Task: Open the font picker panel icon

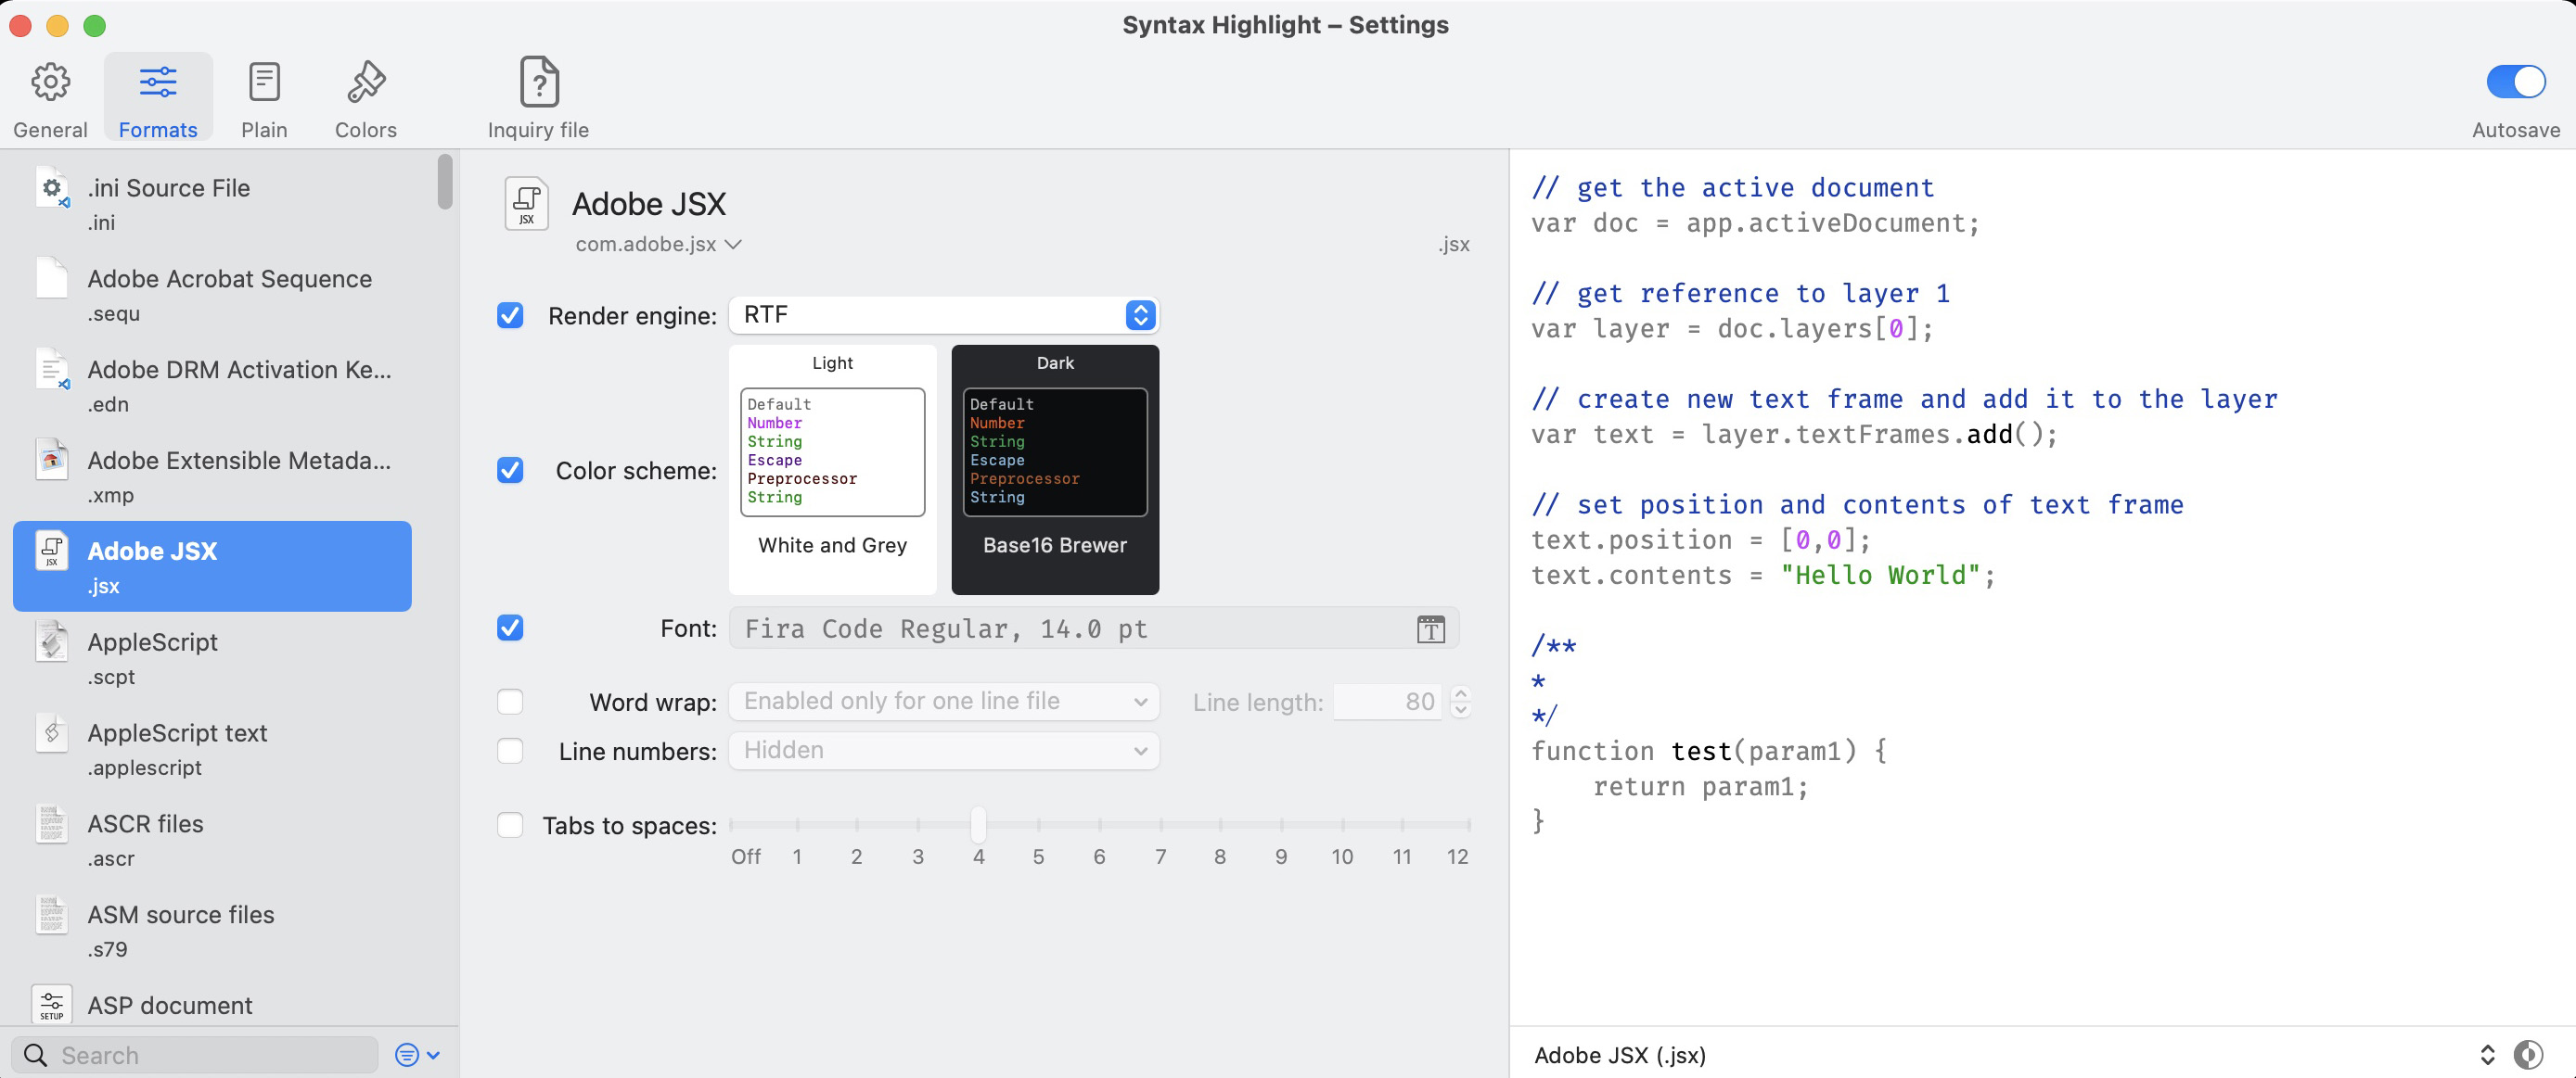Action: coord(1431,628)
